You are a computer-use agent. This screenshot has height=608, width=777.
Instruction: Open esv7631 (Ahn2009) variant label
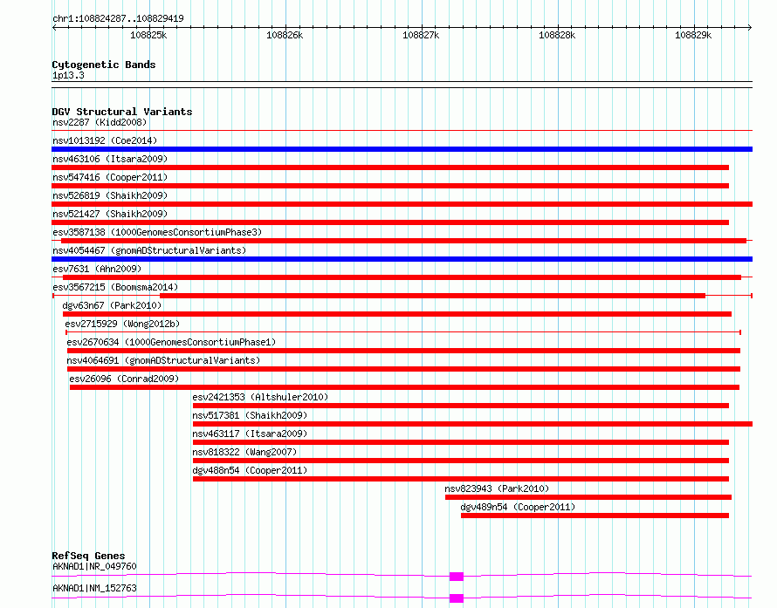tap(97, 269)
